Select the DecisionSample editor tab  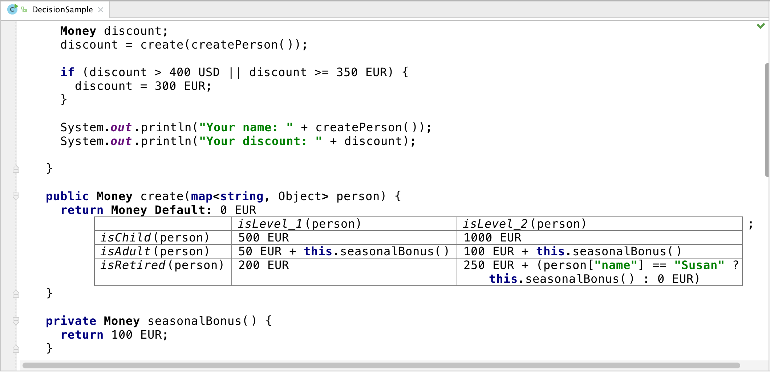tap(62, 10)
